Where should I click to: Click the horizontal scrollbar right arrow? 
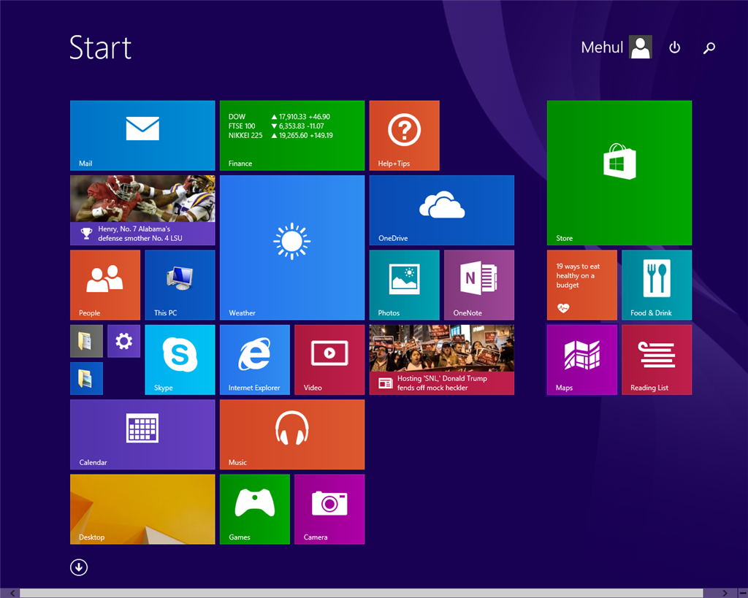pyautogui.click(x=725, y=593)
